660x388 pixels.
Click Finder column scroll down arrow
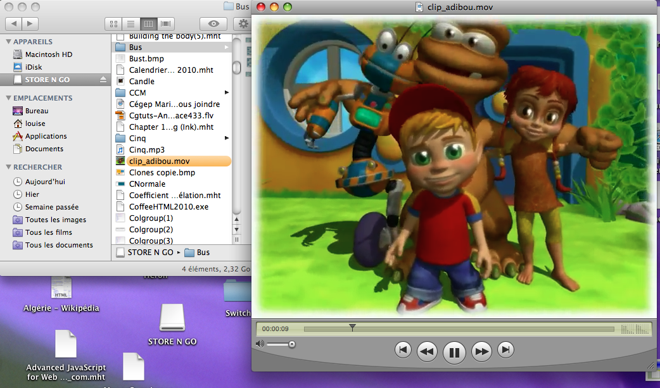[x=236, y=229]
